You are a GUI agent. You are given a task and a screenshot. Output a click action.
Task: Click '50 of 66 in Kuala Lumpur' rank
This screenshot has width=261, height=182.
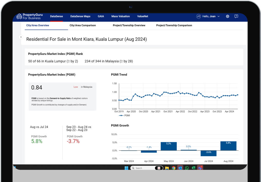tap(53, 61)
